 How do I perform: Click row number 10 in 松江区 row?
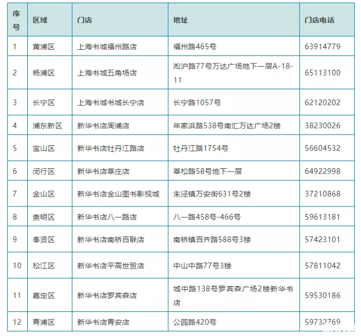point(17,266)
